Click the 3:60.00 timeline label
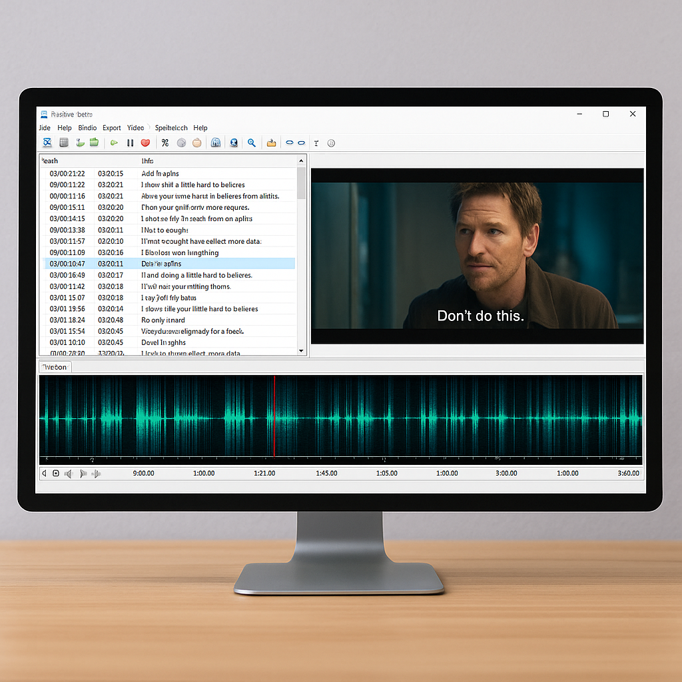682x682 pixels. point(629,474)
